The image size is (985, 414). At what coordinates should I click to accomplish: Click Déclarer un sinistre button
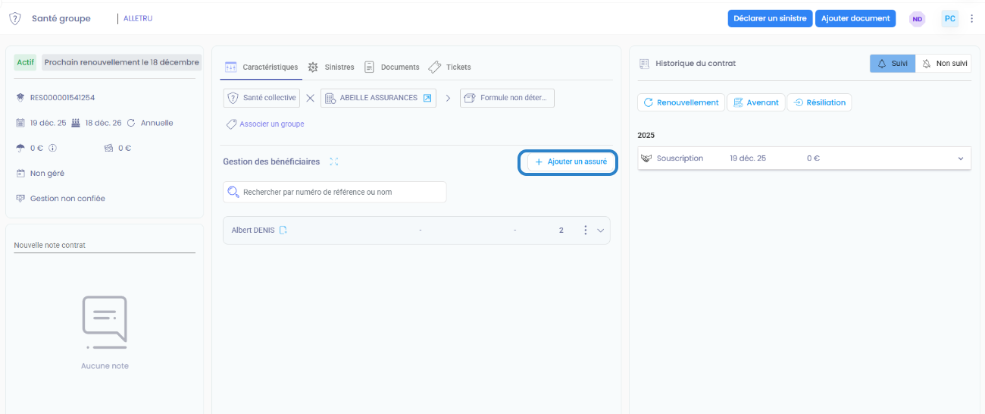[770, 18]
